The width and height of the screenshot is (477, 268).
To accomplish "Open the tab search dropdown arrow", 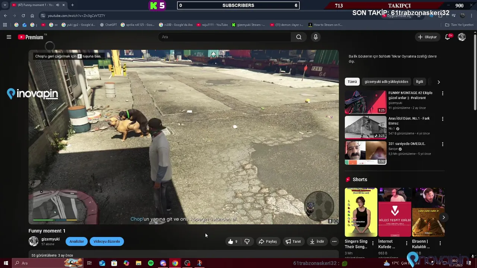I will (5, 5).
